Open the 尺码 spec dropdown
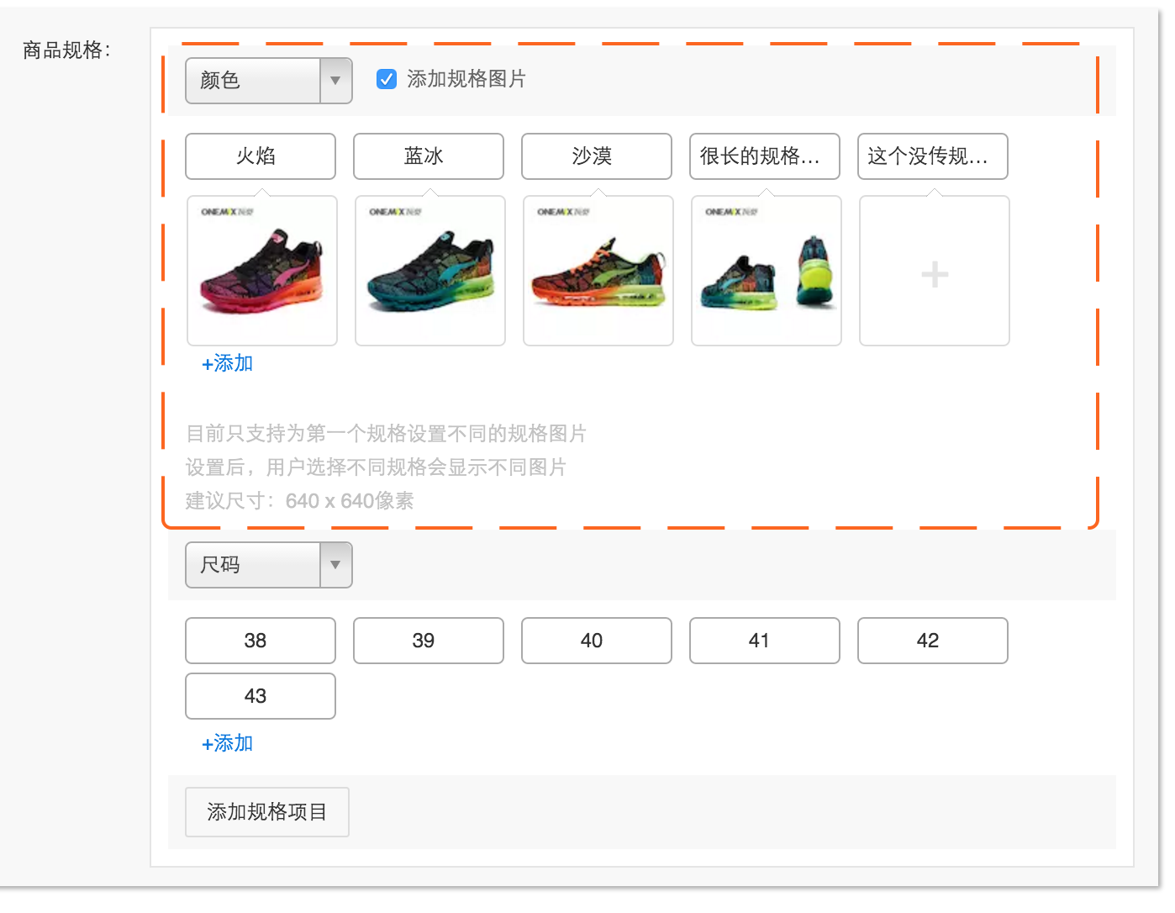The height and width of the screenshot is (913, 1175). (x=268, y=565)
